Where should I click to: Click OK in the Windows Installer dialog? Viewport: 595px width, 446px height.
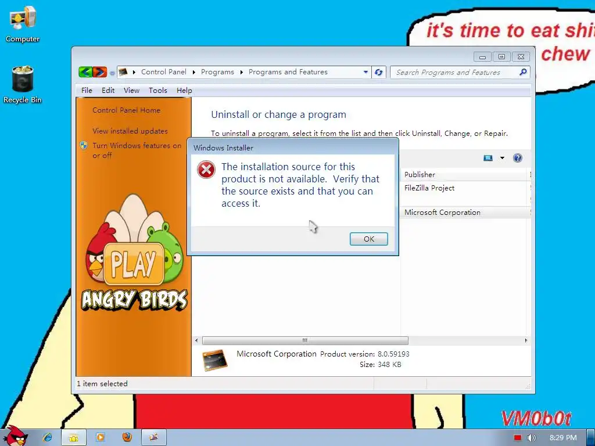(368, 239)
